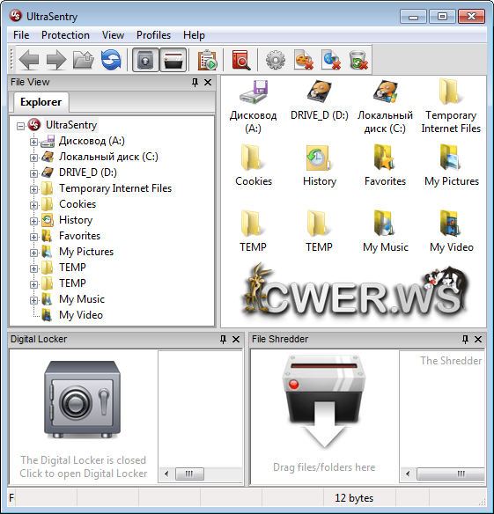Image resolution: width=494 pixels, height=514 pixels.
Task: Open the Profiles menu
Action: [x=153, y=35]
